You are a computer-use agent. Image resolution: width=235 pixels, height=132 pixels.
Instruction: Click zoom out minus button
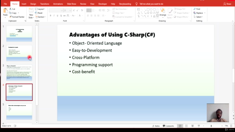(x=203, y=126)
